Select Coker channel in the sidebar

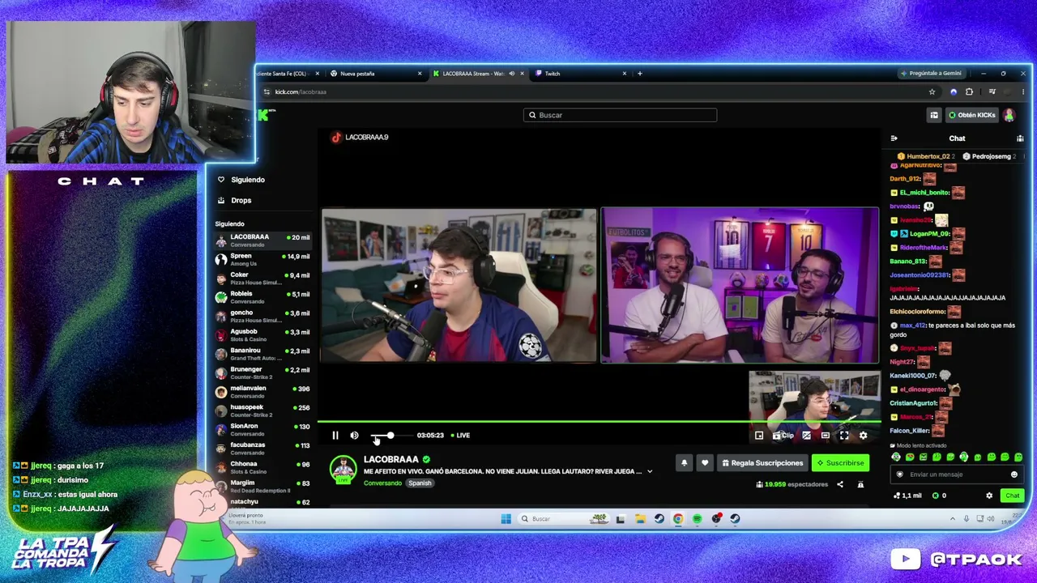coord(262,279)
